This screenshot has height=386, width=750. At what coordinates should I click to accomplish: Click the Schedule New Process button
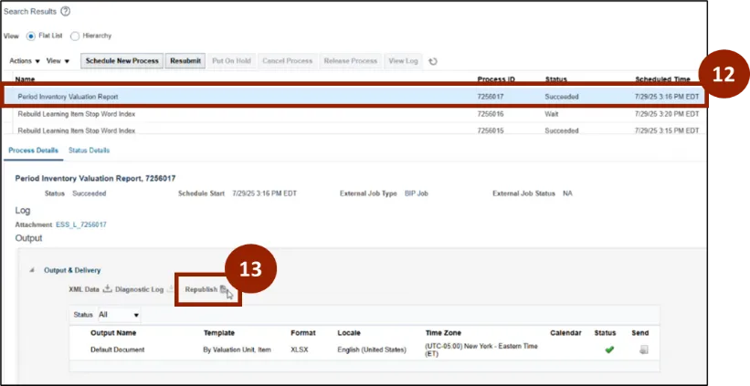[x=121, y=61]
